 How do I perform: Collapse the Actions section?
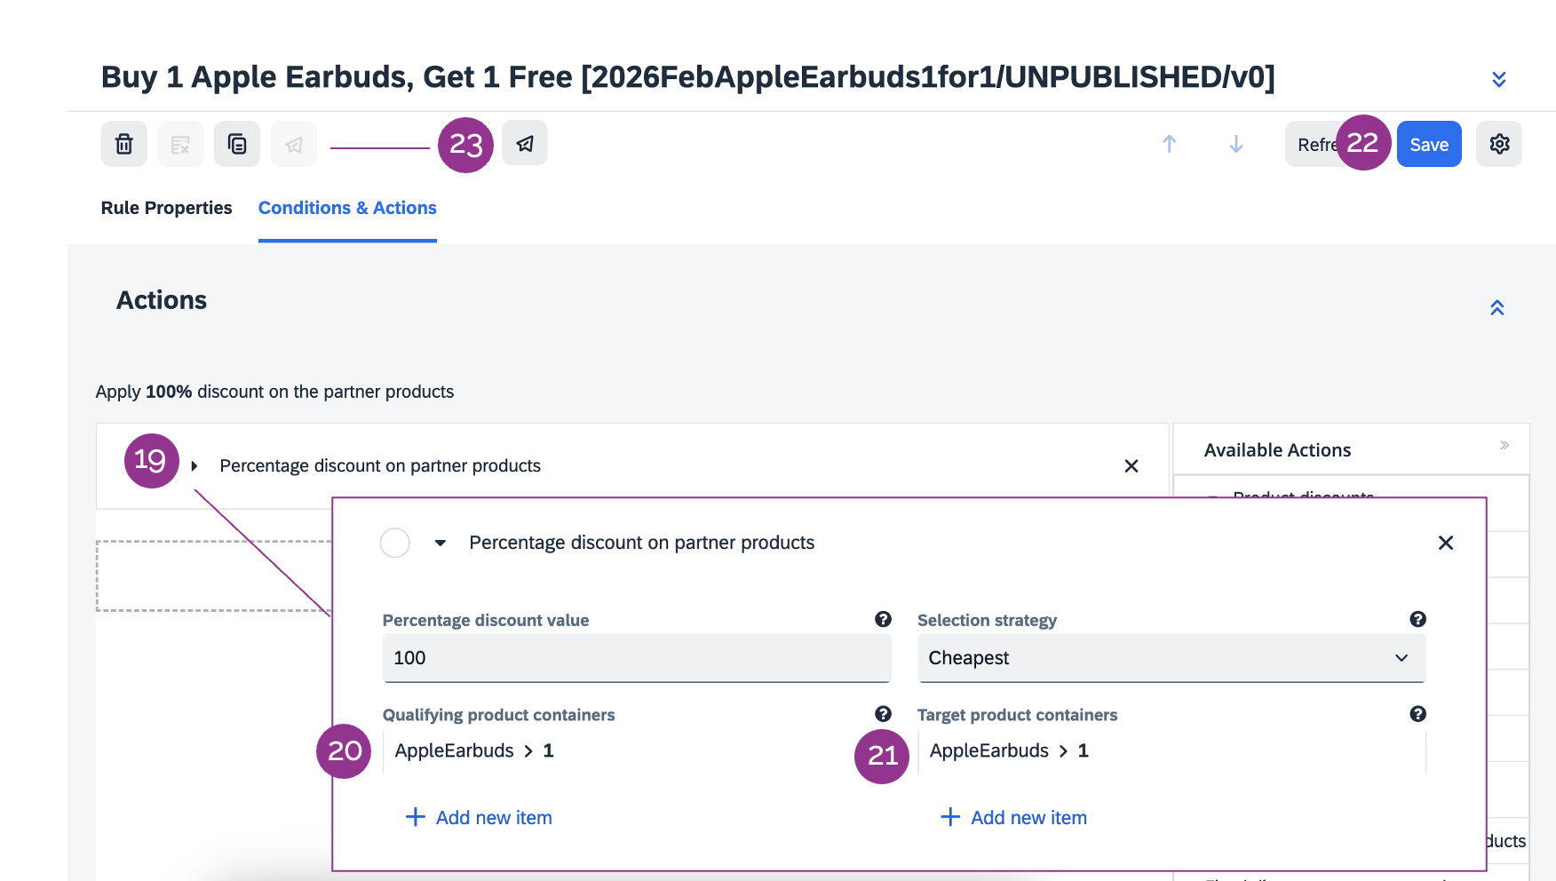pos(1497,308)
